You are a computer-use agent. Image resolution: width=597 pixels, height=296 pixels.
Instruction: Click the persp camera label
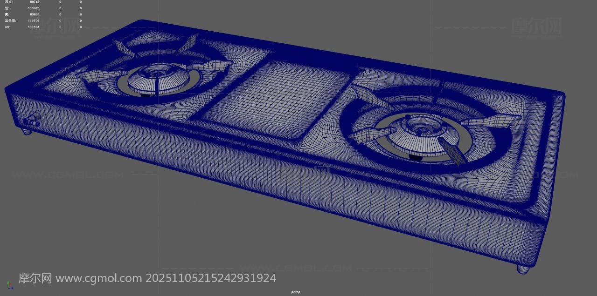click(x=296, y=292)
